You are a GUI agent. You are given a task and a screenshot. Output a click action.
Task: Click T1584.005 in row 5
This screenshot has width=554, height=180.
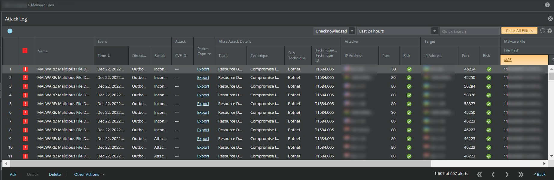324,104
